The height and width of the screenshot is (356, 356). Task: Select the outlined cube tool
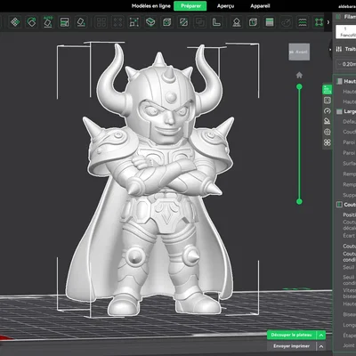[167, 22]
